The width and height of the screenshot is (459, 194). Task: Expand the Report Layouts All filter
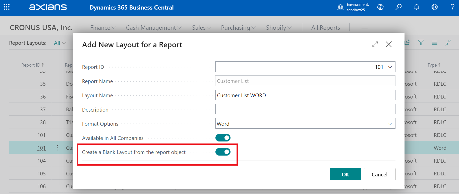[60, 43]
